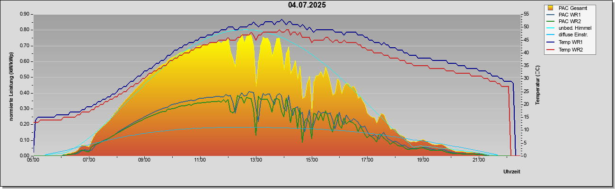The width and height of the screenshot is (615, 189).
Task: Click the 13:00 time axis label
Action: (256, 161)
